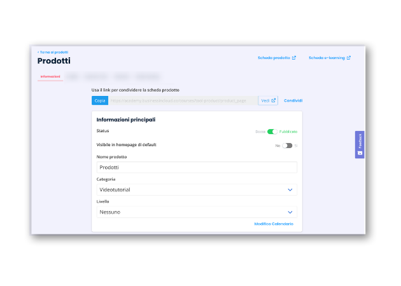The height and width of the screenshot is (286, 401).
Task: Click the Scheda prodotto external-link icon
Action: click(x=294, y=58)
